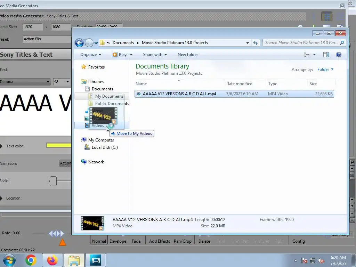
Task: Click the Back navigation arrow in Explorer
Action: 80,43
